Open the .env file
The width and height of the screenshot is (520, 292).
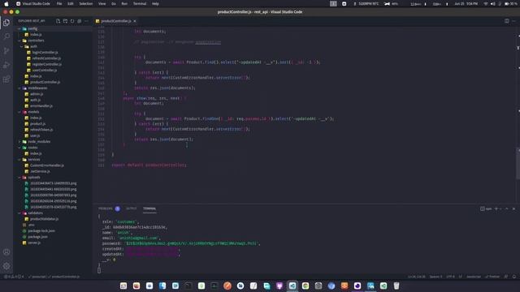click(x=31, y=225)
